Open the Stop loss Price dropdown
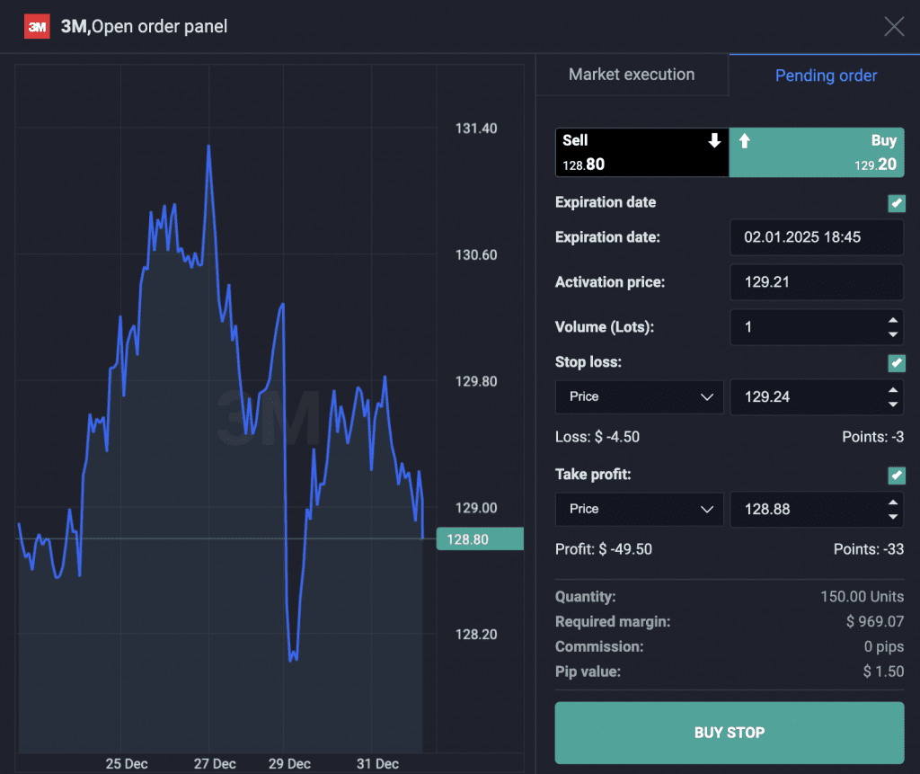This screenshot has height=774, width=920. pos(639,396)
